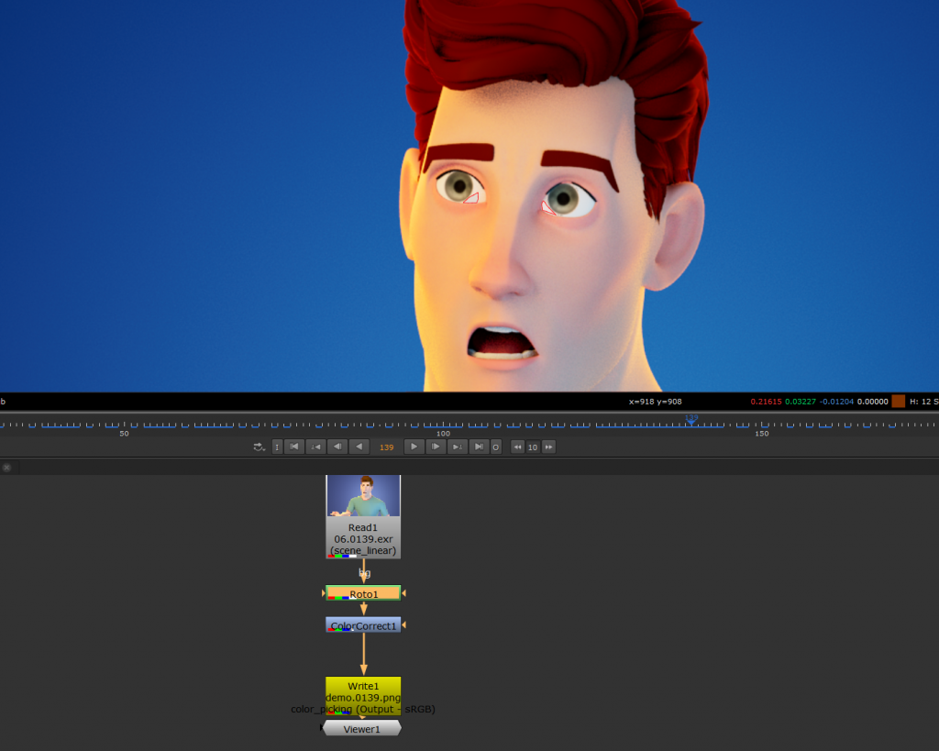
Task: Click the 'bg' input label above Roto1
Action: 364,573
